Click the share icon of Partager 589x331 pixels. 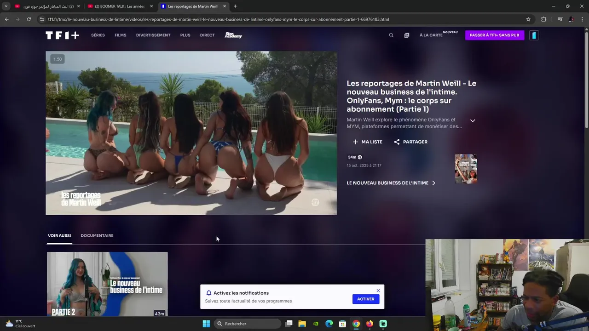click(397, 142)
